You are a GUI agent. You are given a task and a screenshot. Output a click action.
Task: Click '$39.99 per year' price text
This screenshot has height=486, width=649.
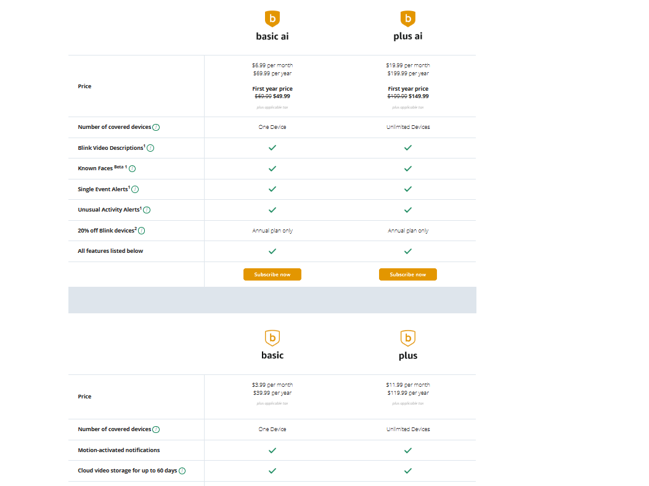click(272, 393)
